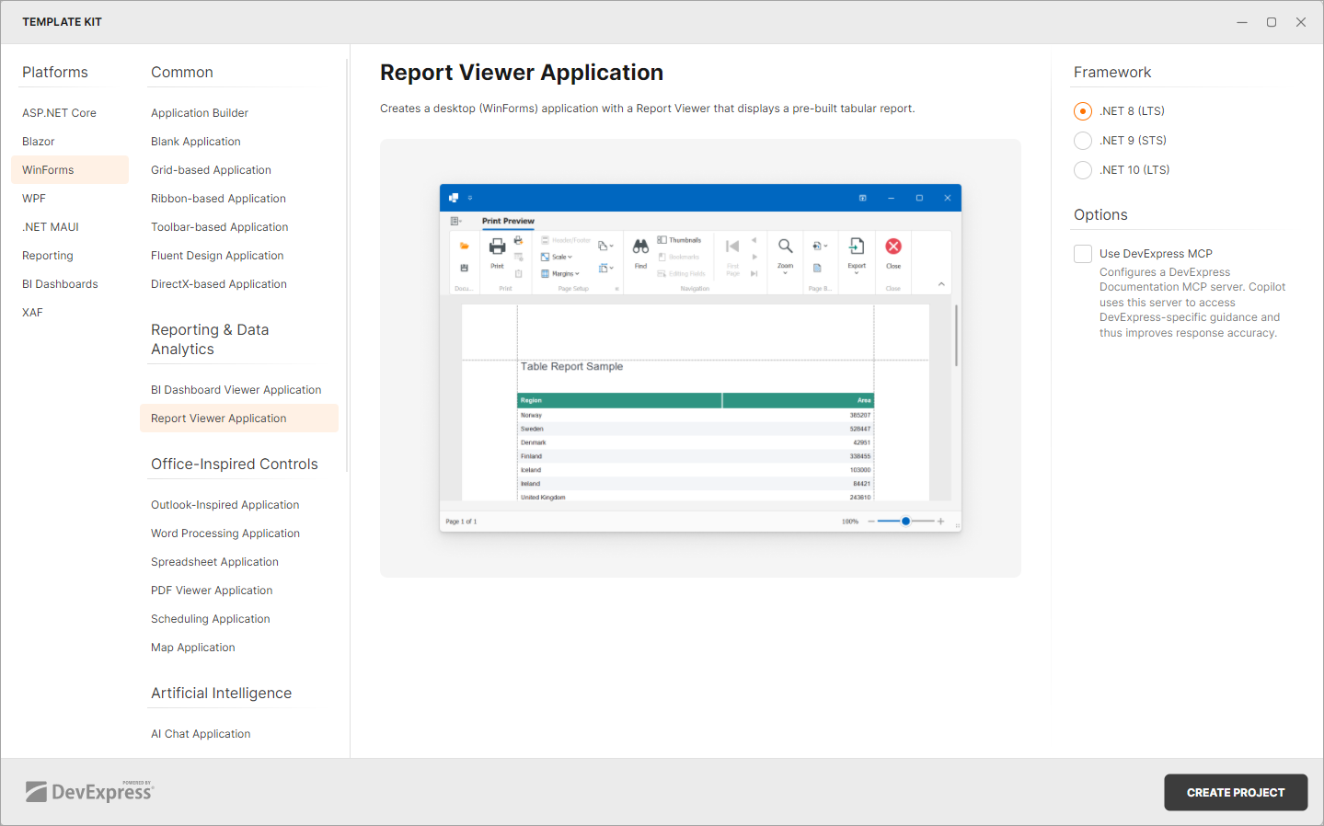Click the Create Project button
This screenshot has height=826, width=1324.
[1235, 792]
